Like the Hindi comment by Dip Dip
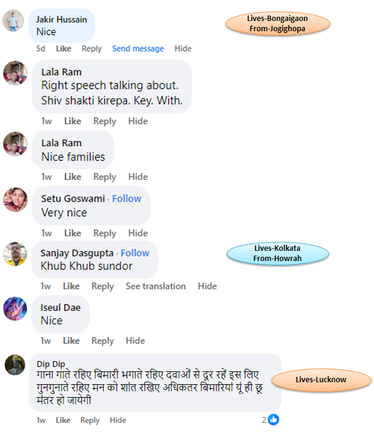Image resolution: width=374 pixels, height=432 pixels. pyautogui.click(x=63, y=420)
